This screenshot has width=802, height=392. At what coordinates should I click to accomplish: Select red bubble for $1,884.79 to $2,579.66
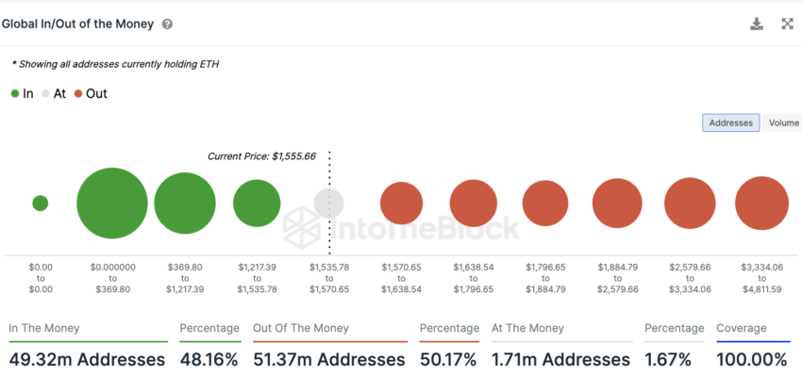coord(617,203)
